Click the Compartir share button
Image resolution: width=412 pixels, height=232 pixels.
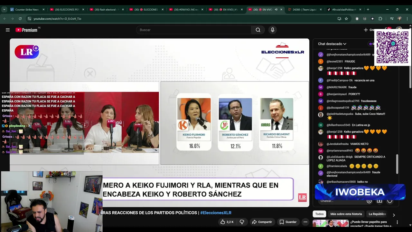tap(262, 222)
